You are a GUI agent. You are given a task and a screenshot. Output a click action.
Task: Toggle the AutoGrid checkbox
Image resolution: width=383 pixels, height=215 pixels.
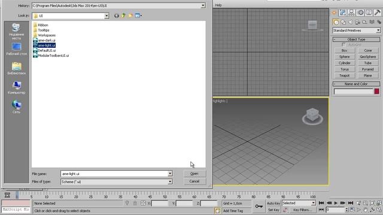[x=344, y=45]
